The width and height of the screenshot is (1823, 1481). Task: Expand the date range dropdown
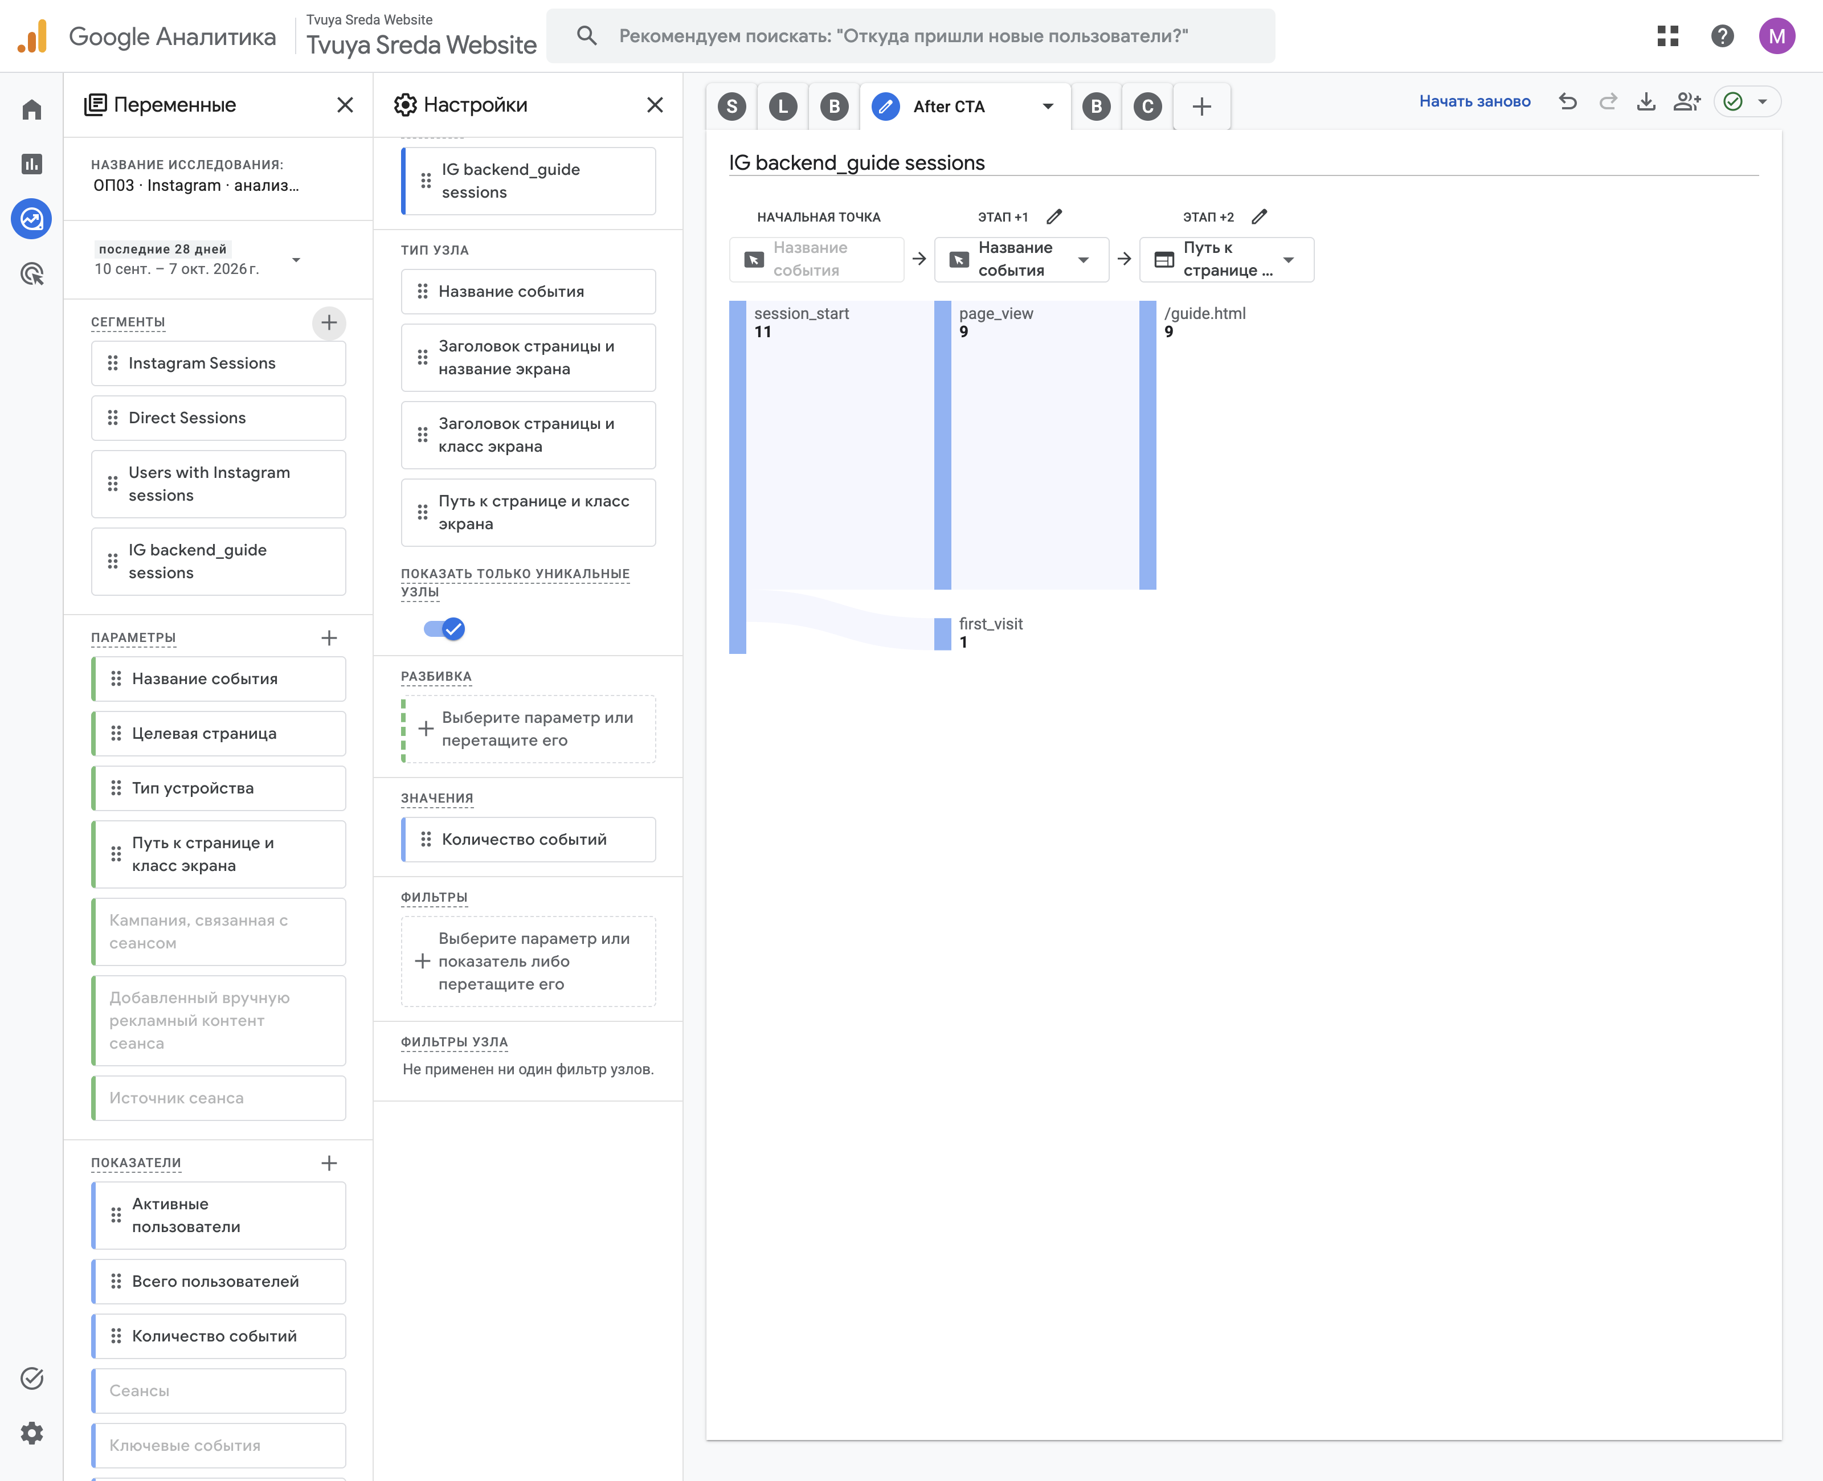(296, 259)
